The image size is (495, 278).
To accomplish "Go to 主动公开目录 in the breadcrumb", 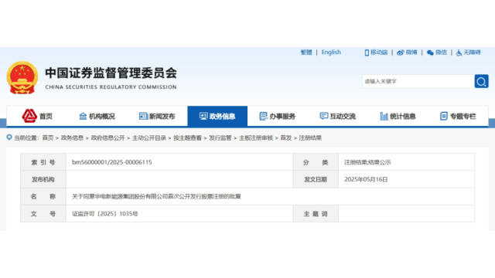I will coord(149,137).
